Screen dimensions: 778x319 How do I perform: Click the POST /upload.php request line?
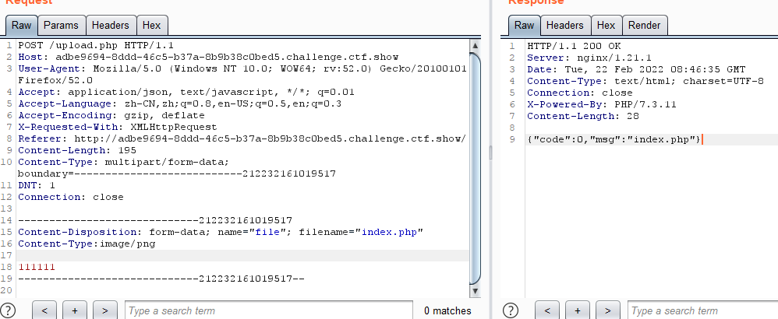click(96, 45)
